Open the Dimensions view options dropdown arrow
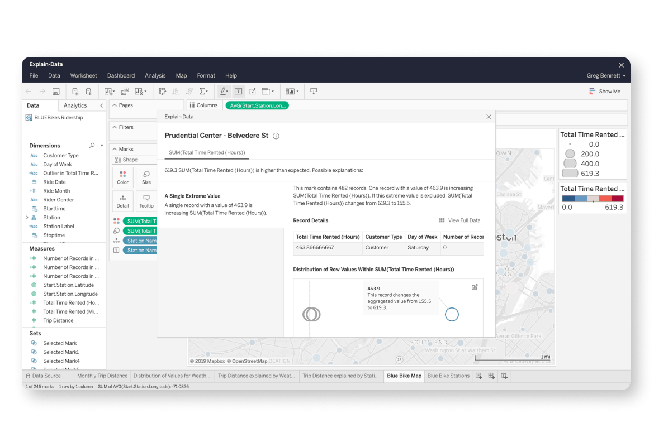The image size is (654, 447). click(x=102, y=146)
